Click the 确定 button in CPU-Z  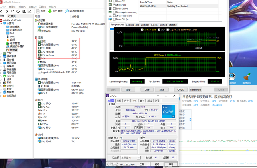coord(171,164)
